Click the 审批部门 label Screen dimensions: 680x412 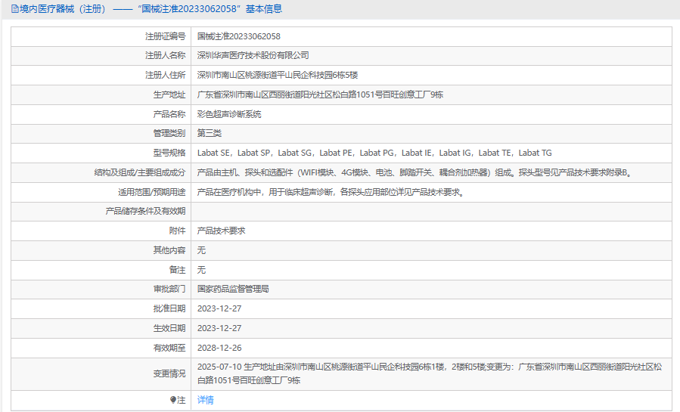tap(169, 289)
